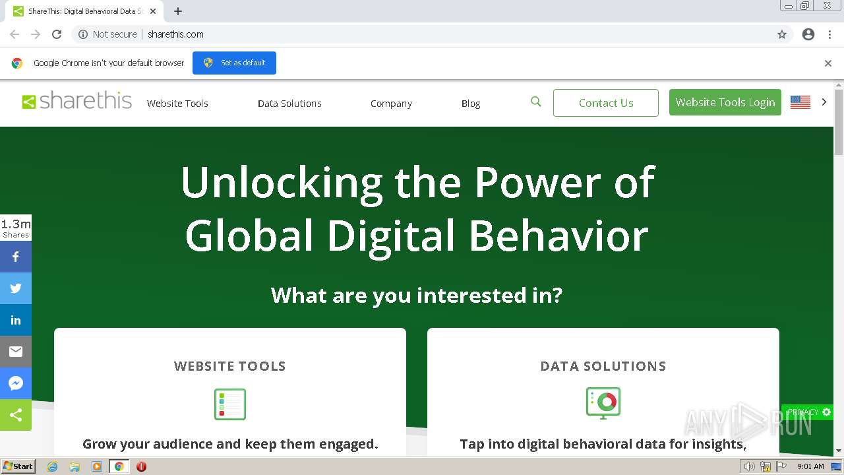Click 'What are you interested in?' heading
The width and height of the screenshot is (844, 475).
click(x=417, y=295)
